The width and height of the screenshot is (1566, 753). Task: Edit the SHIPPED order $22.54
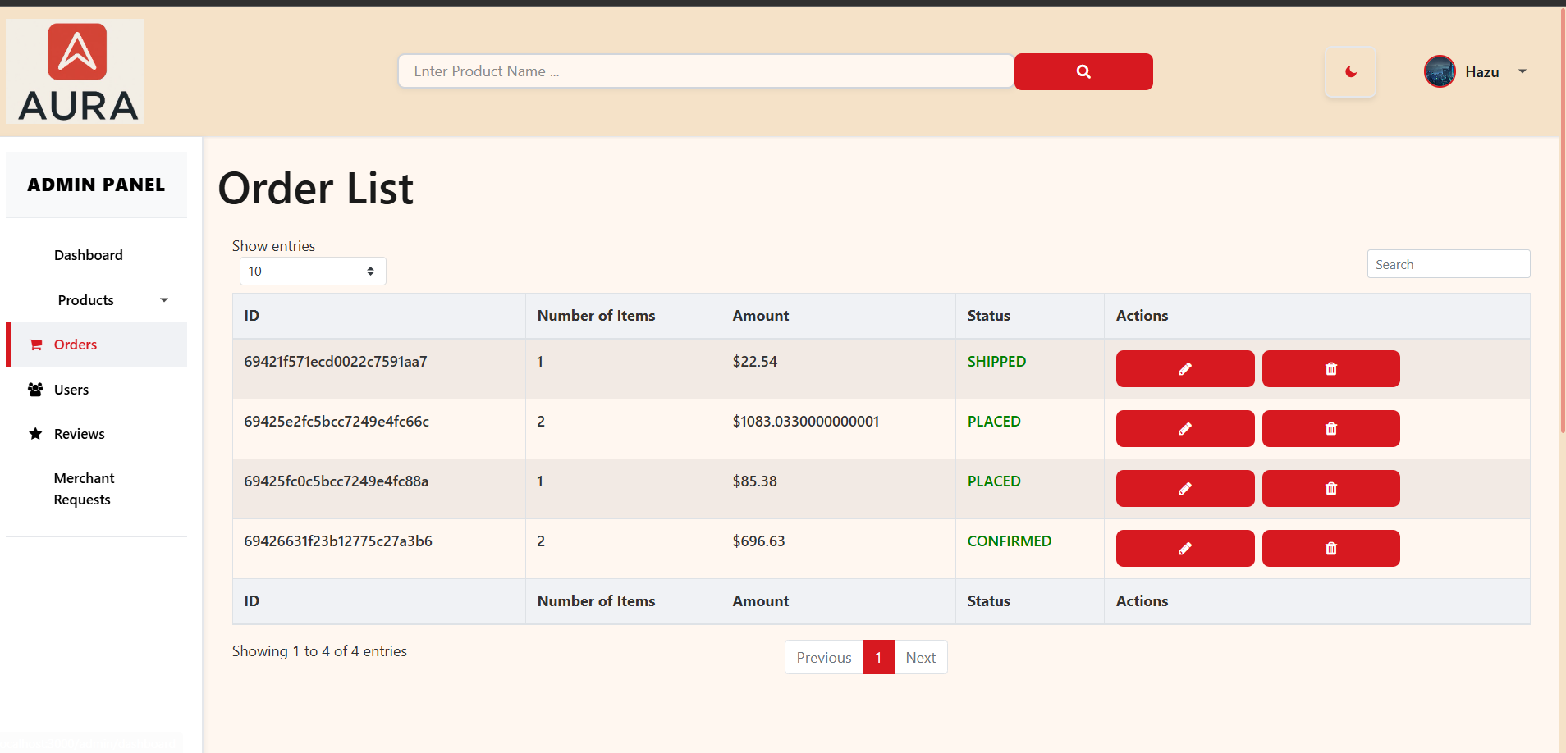point(1185,369)
